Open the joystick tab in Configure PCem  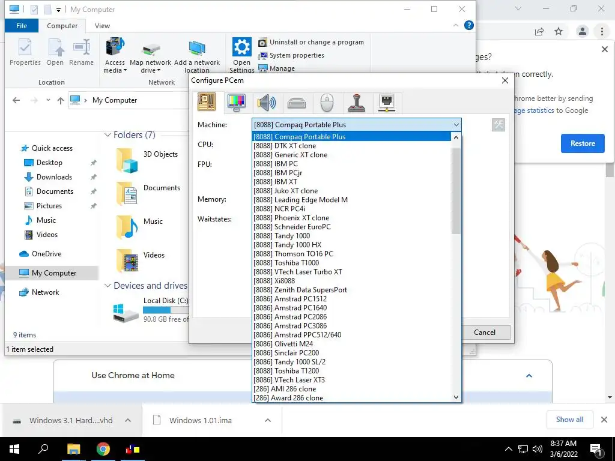pyautogui.click(x=357, y=103)
